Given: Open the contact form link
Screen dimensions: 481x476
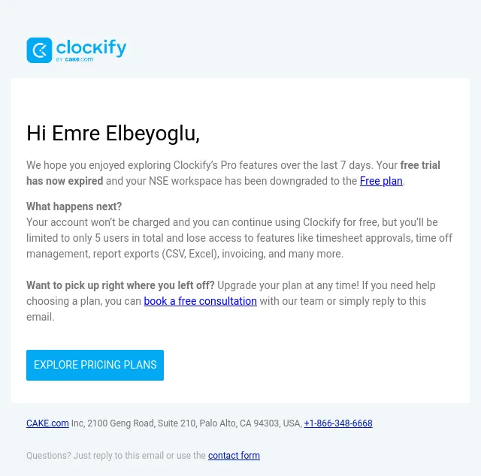Looking at the screenshot, I should (x=234, y=456).
